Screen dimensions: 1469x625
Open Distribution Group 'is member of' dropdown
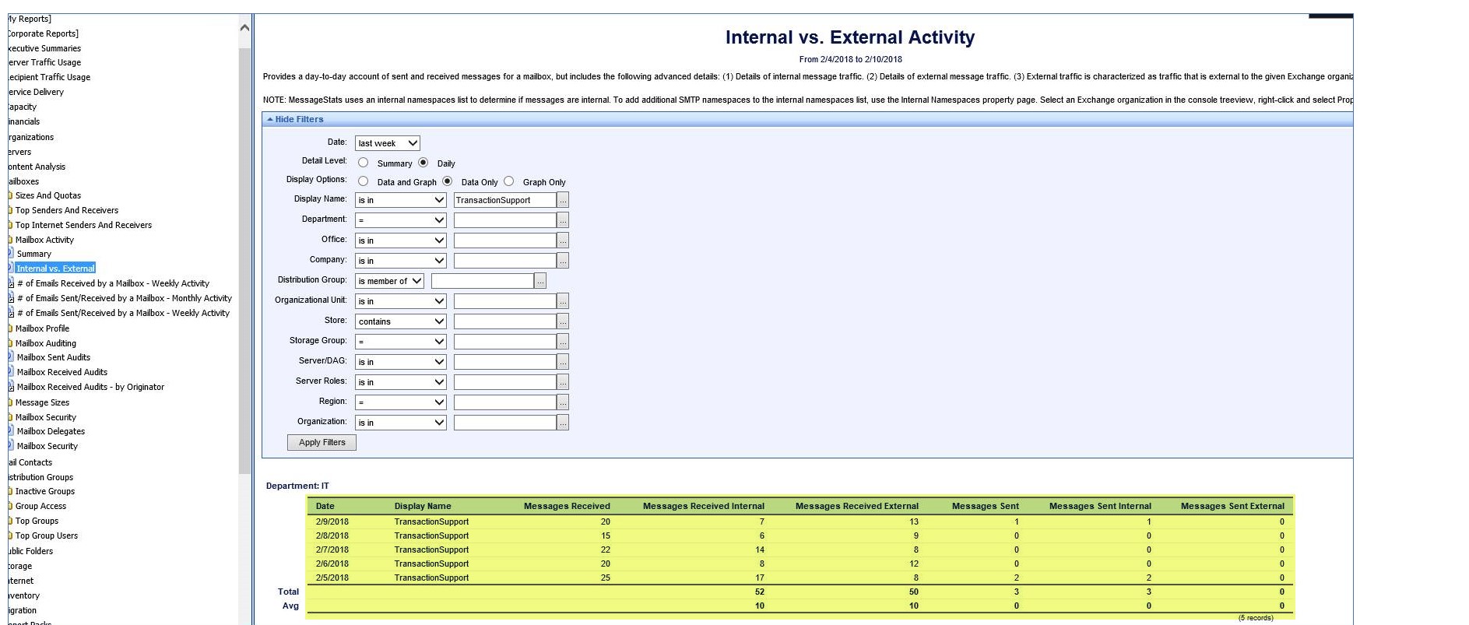[x=389, y=281]
